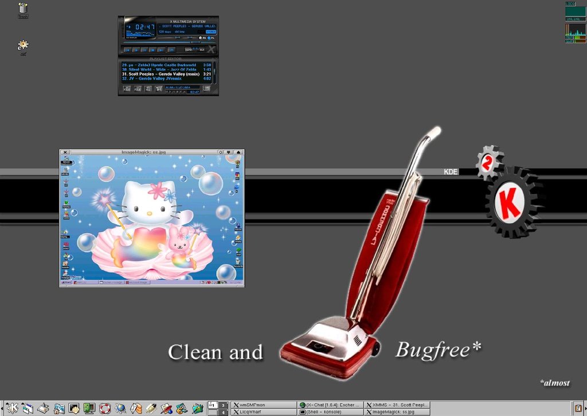Click the XMMS eject button
The image size is (587, 416).
point(171,50)
